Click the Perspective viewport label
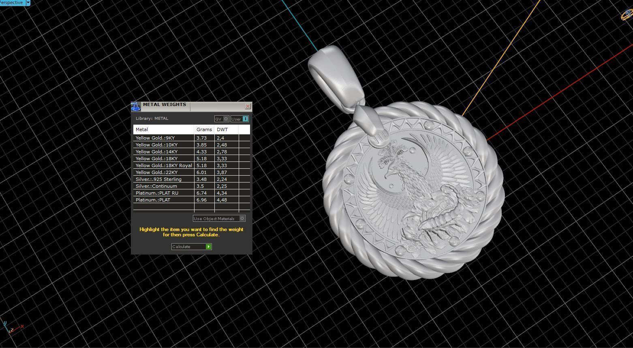 (x=12, y=2)
